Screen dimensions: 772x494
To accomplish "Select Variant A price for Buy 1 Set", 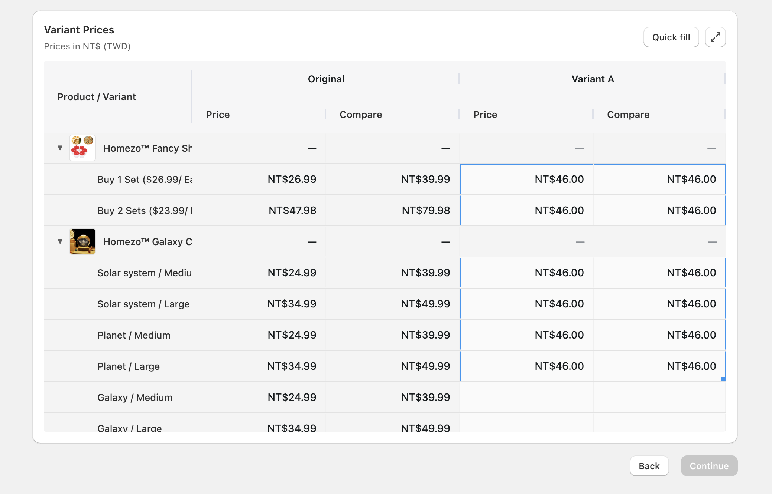I will tap(526, 180).
